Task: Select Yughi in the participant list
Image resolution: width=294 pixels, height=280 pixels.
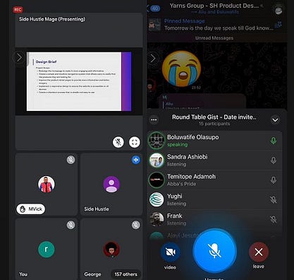Action: [x=214, y=199]
